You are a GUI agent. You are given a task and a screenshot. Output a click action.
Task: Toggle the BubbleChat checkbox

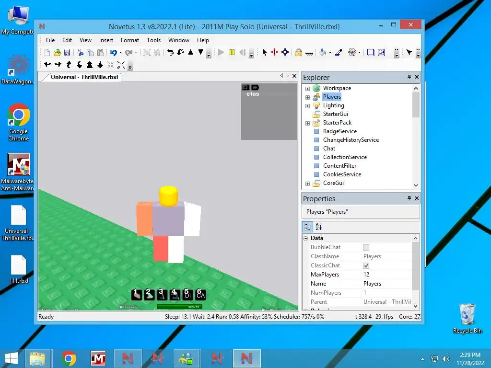point(366,247)
